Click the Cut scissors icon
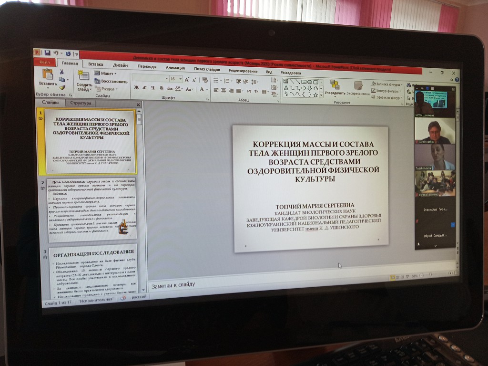 coord(62,71)
